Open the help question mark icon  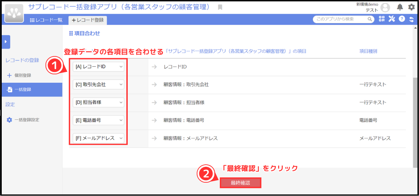click(x=402, y=19)
